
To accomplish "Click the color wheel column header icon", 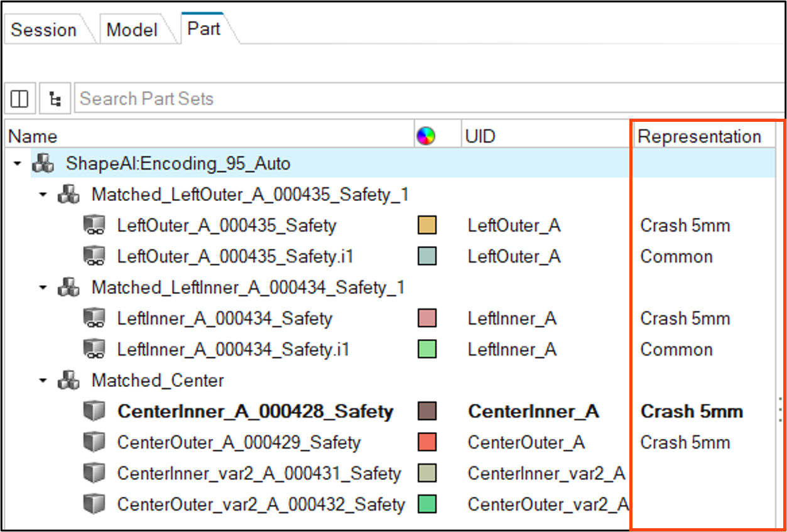I will tap(426, 136).
